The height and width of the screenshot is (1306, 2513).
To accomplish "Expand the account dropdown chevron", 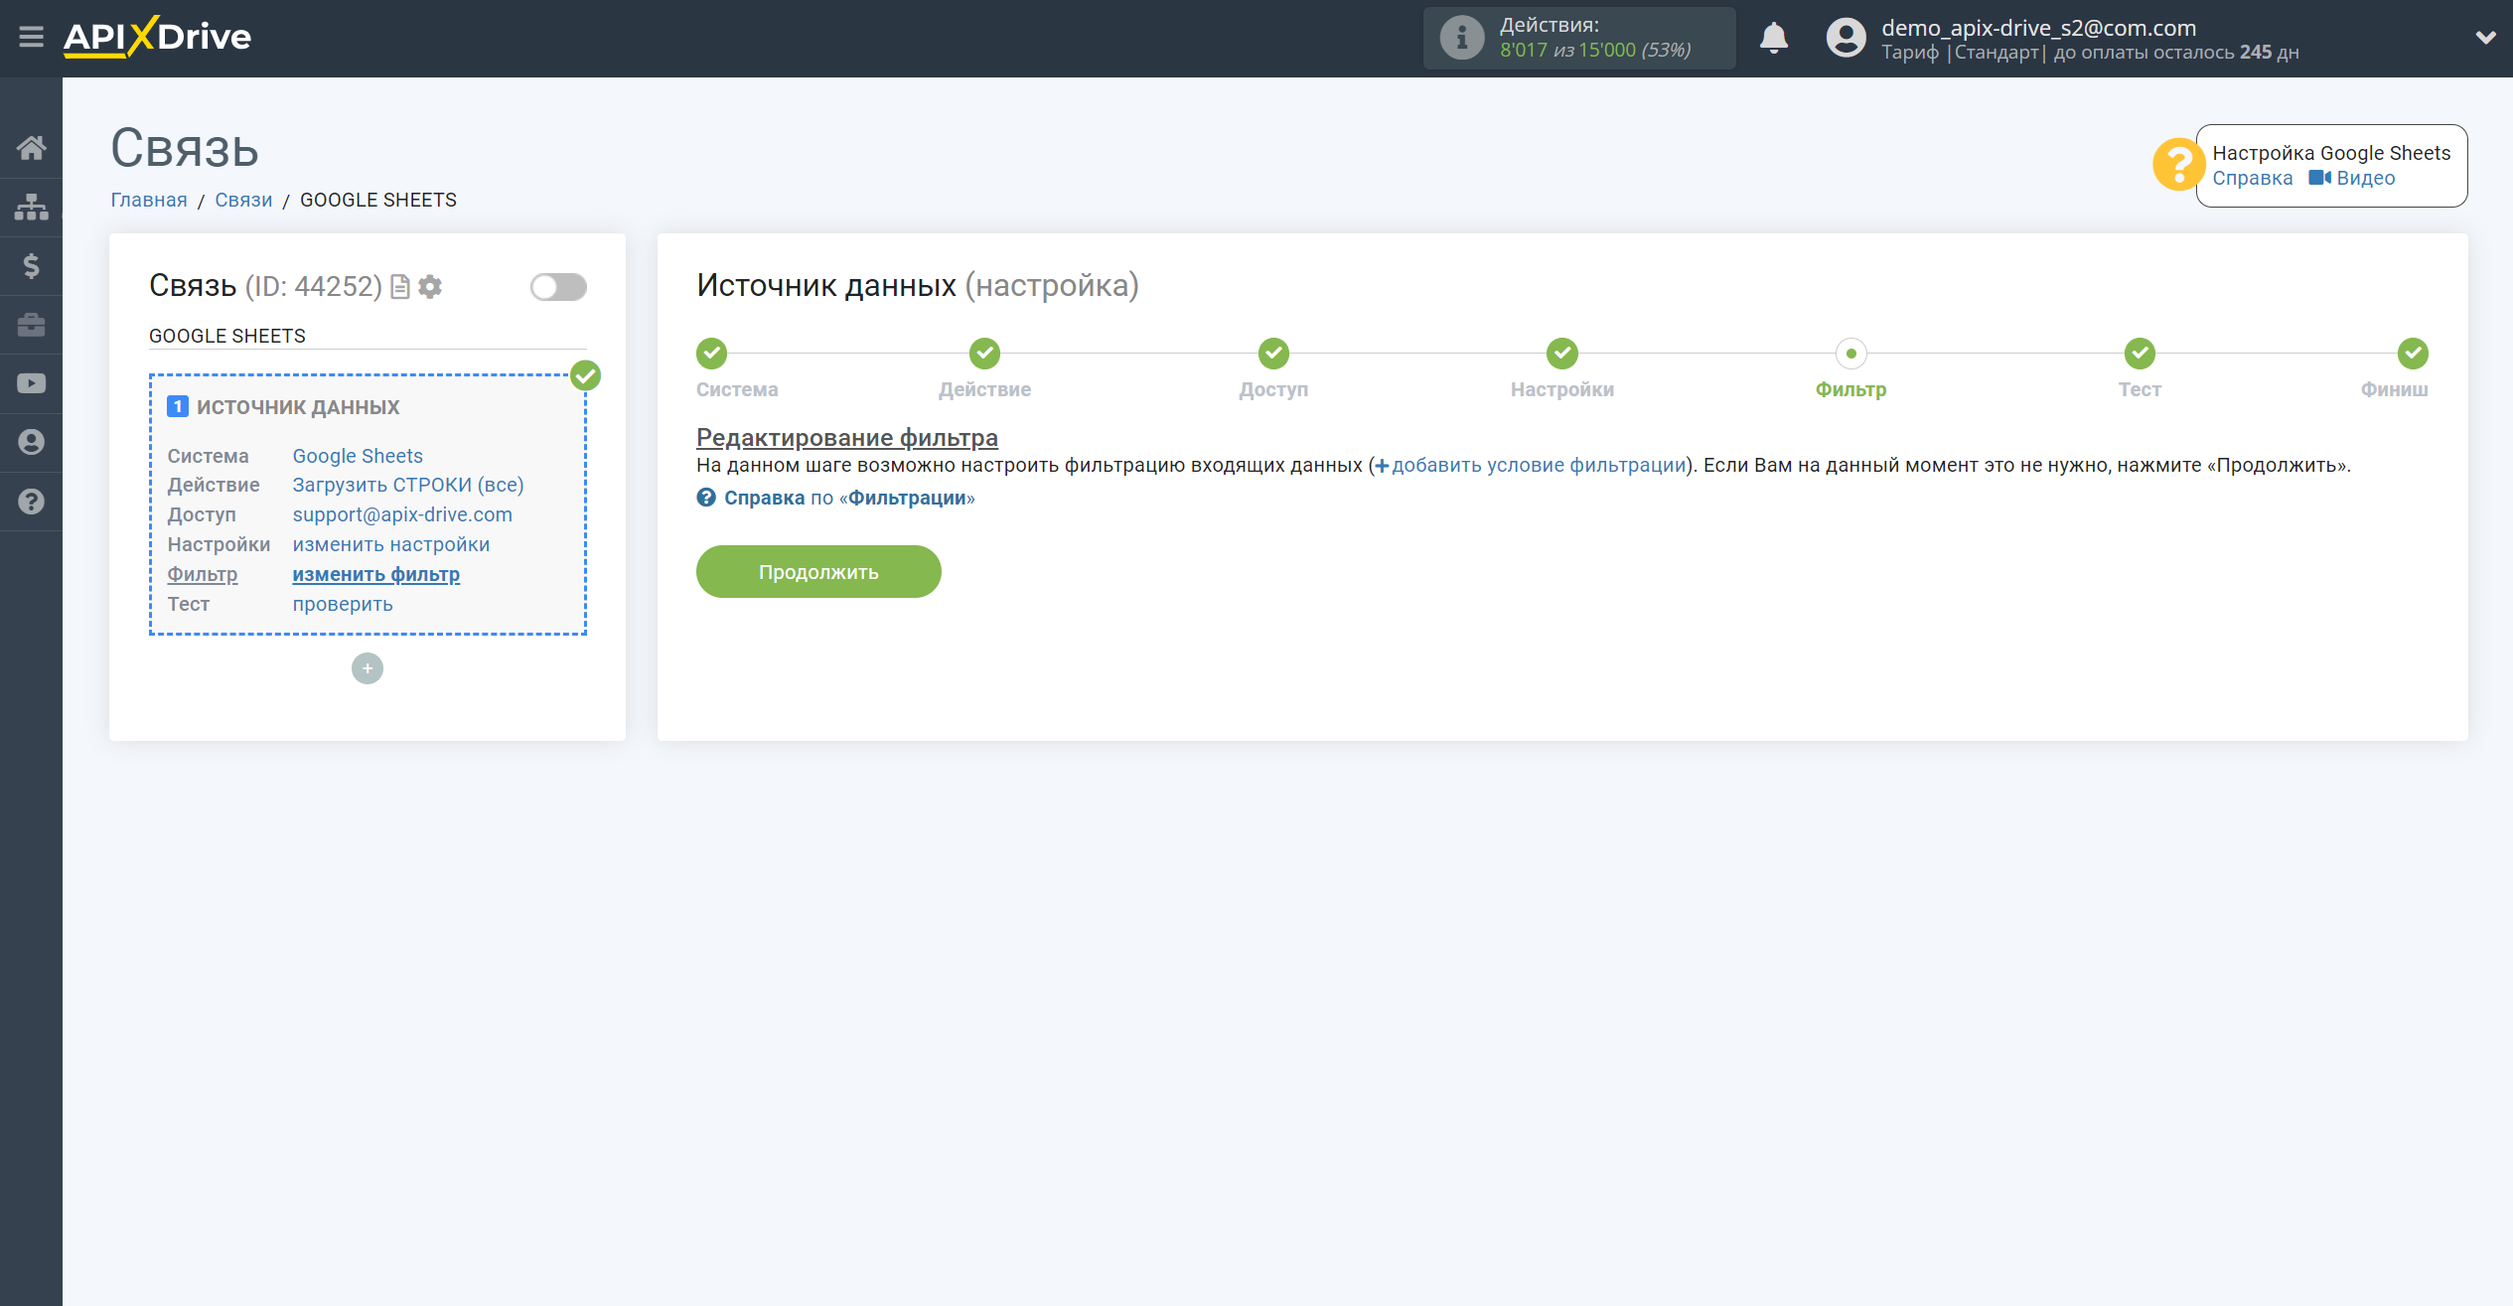I will click(2485, 38).
